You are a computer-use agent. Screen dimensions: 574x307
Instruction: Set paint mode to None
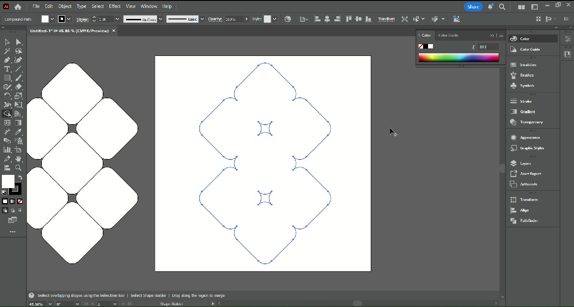[20, 201]
